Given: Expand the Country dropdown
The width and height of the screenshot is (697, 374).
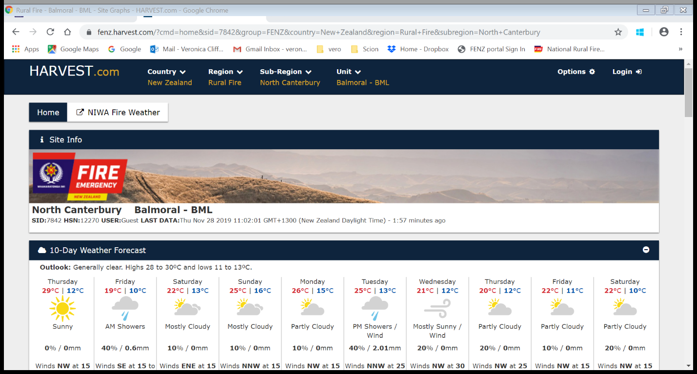Looking at the screenshot, I should click(166, 72).
